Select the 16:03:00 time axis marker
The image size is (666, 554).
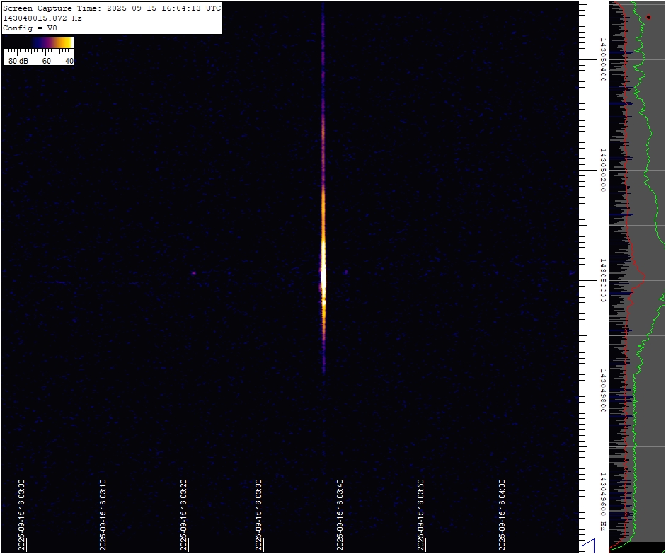coord(21,515)
